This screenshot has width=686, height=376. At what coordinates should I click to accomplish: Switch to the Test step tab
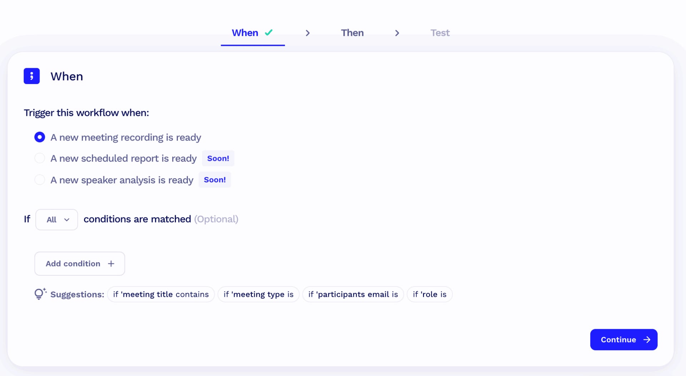[x=440, y=33]
